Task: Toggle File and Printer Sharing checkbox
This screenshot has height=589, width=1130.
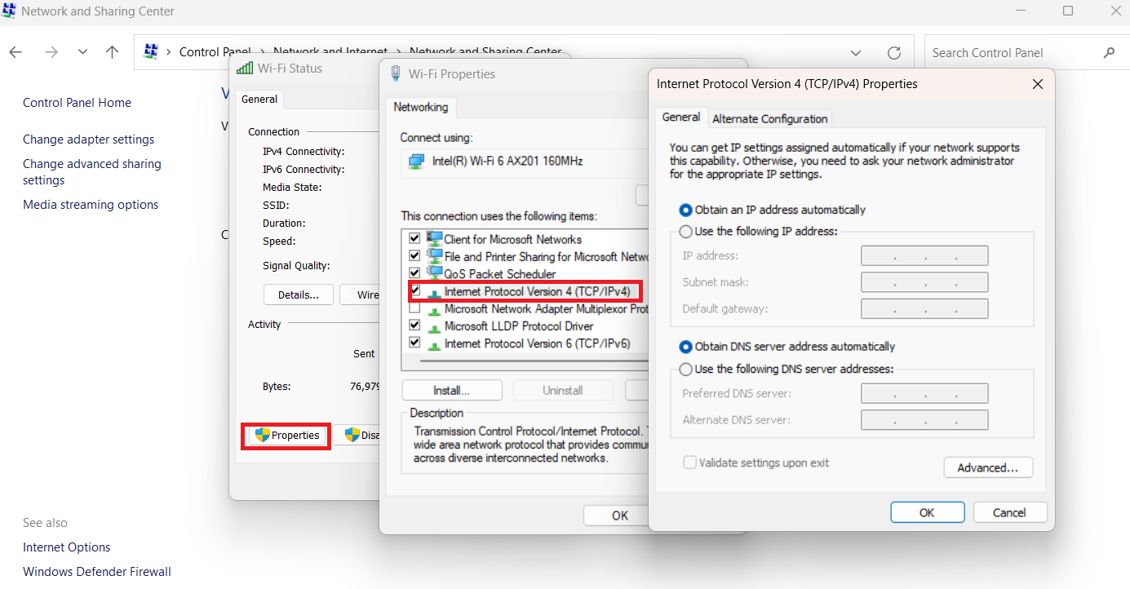Action: tap(414, 256)
